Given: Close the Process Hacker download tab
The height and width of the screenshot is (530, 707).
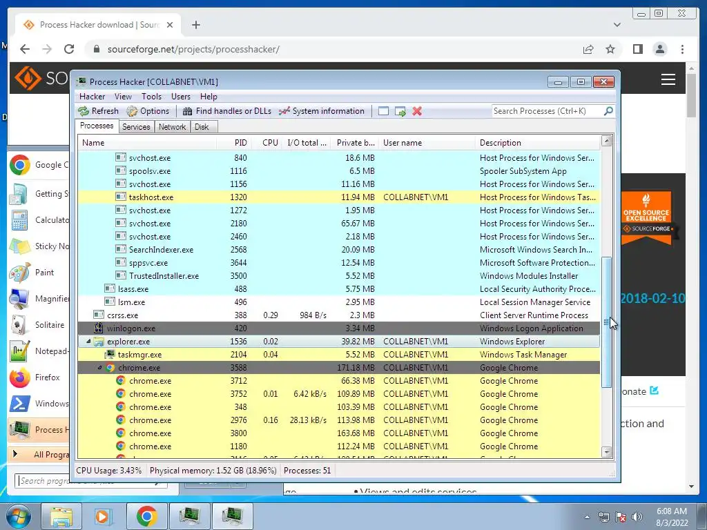Looking at the screenshot, I should point(170,25).
